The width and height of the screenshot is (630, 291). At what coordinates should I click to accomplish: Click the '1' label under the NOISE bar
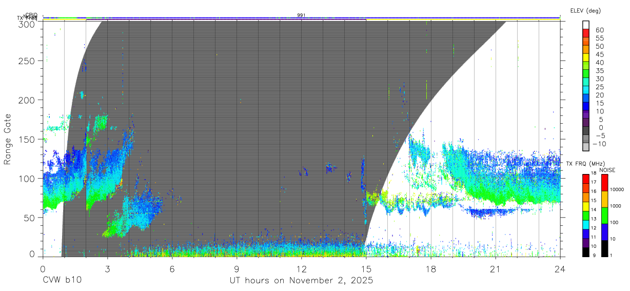[x=611, y=255]
